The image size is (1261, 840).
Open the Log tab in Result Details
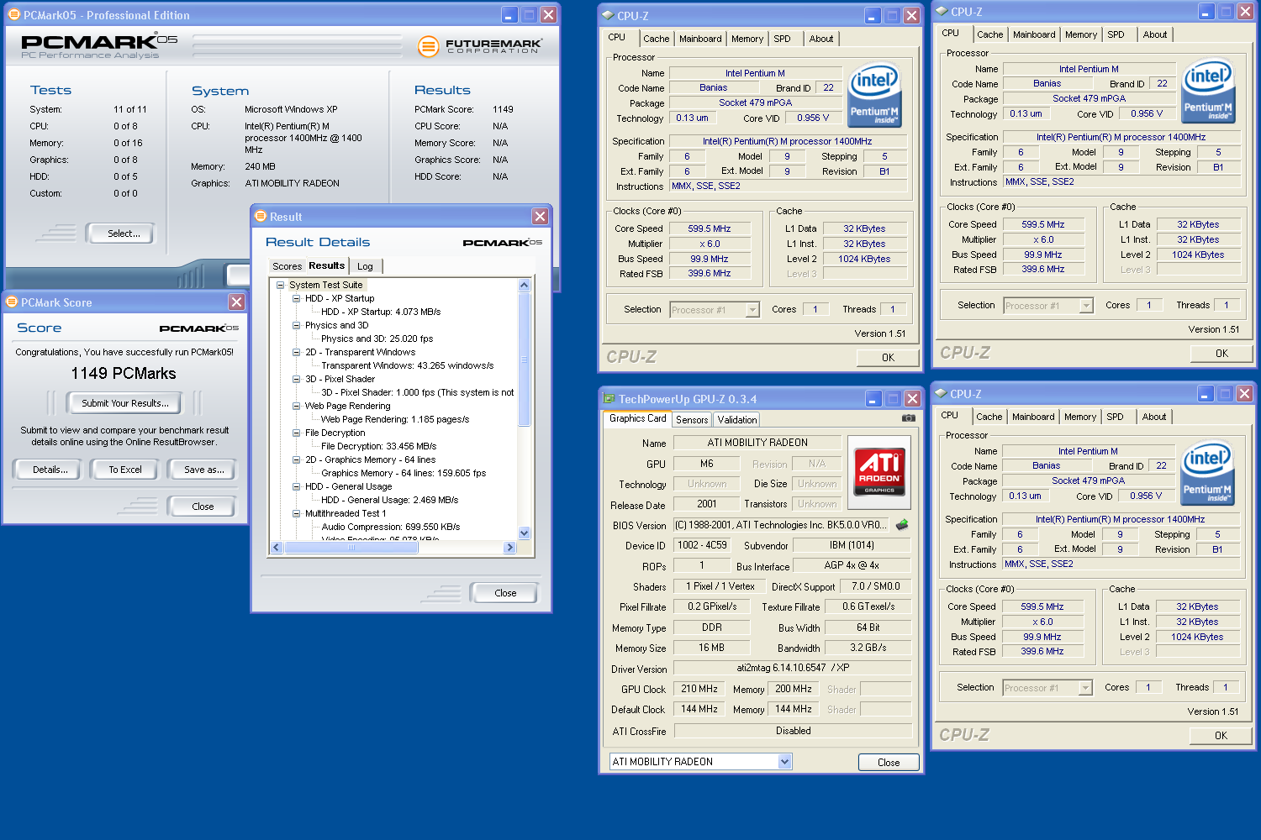pos(365,266)
